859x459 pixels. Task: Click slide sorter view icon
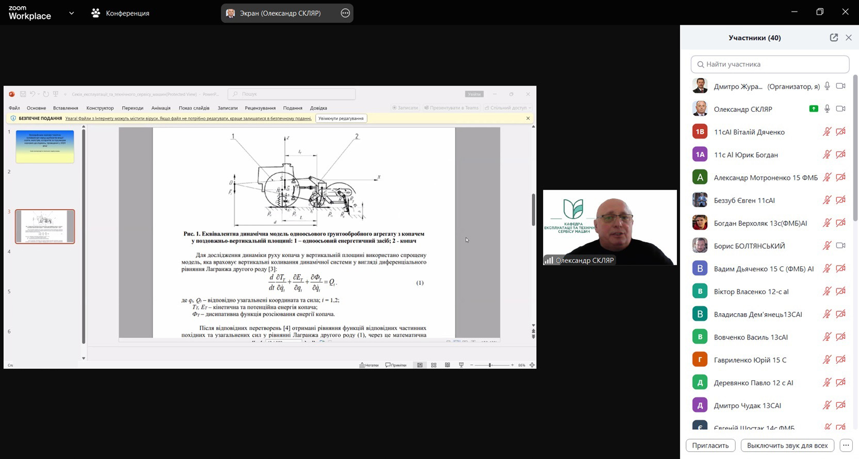click(433, 365)
